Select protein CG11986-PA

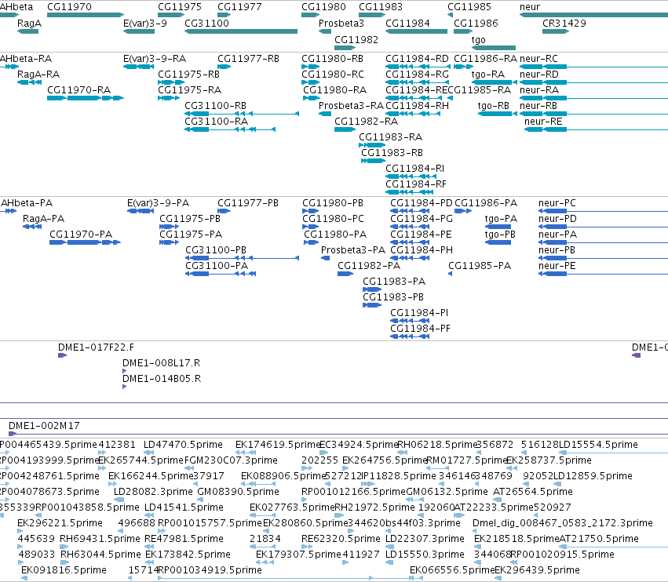(463, 211)
